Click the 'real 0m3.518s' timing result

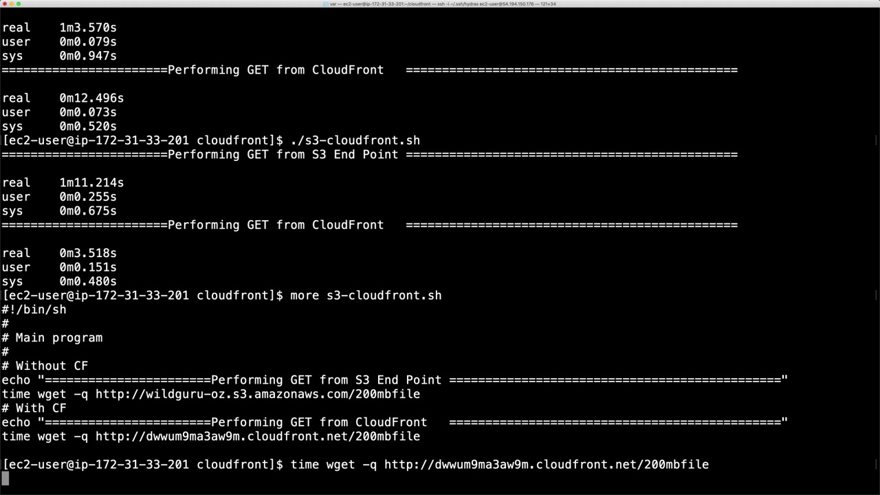click(59, 253)
